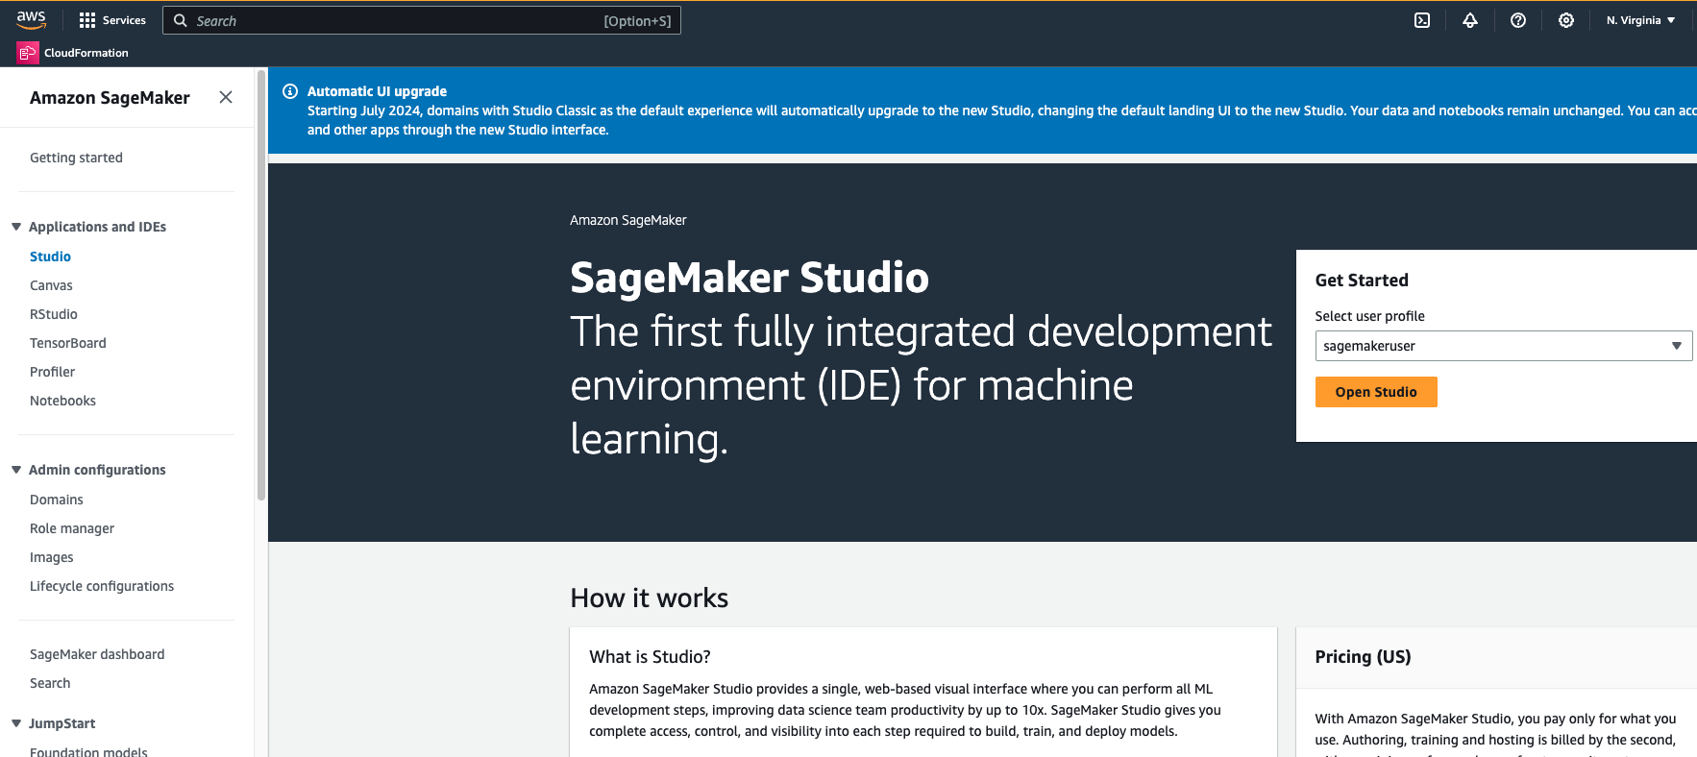Collapse the Admin configurations section

pos(16,470)
